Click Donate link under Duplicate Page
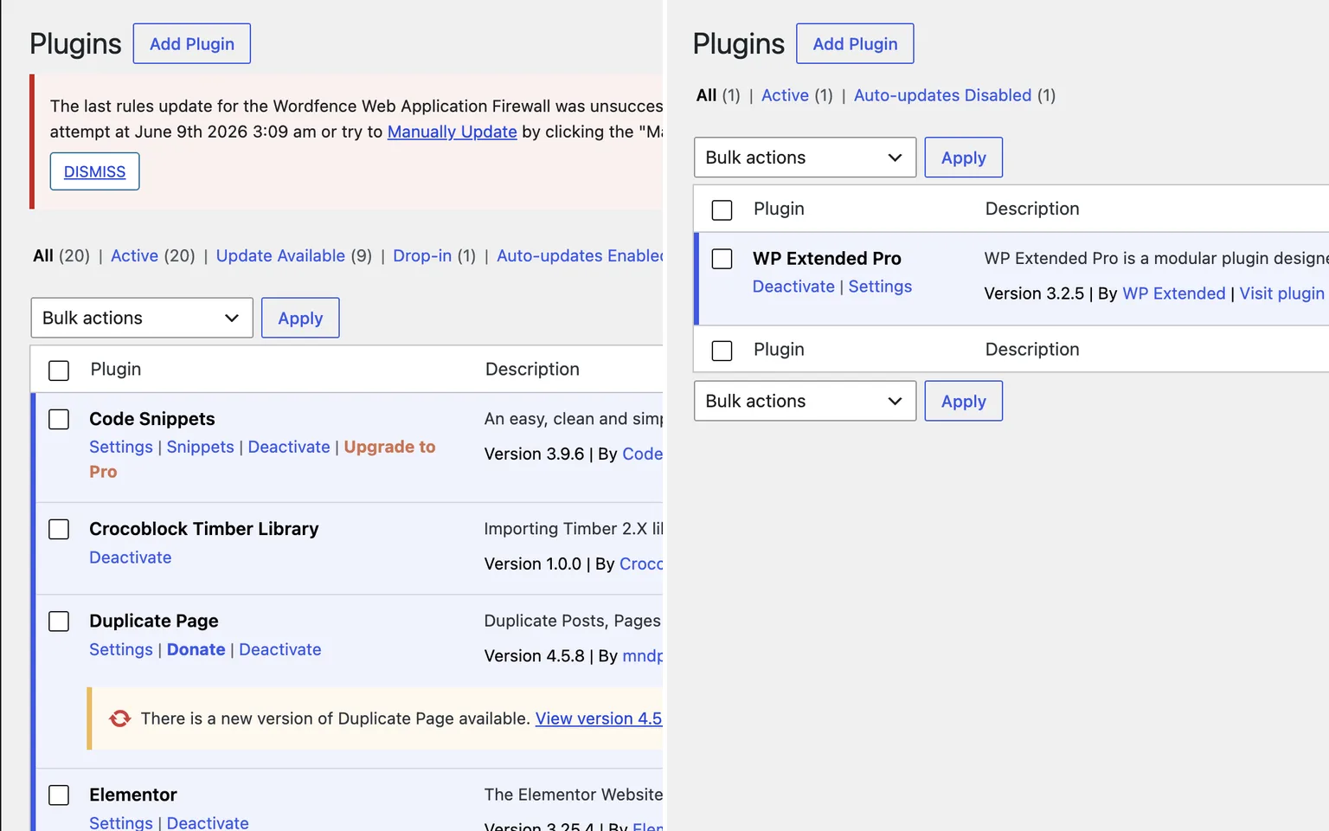 [x=196, y=649]
